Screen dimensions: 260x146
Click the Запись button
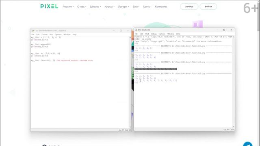click(x=189, y=6)
